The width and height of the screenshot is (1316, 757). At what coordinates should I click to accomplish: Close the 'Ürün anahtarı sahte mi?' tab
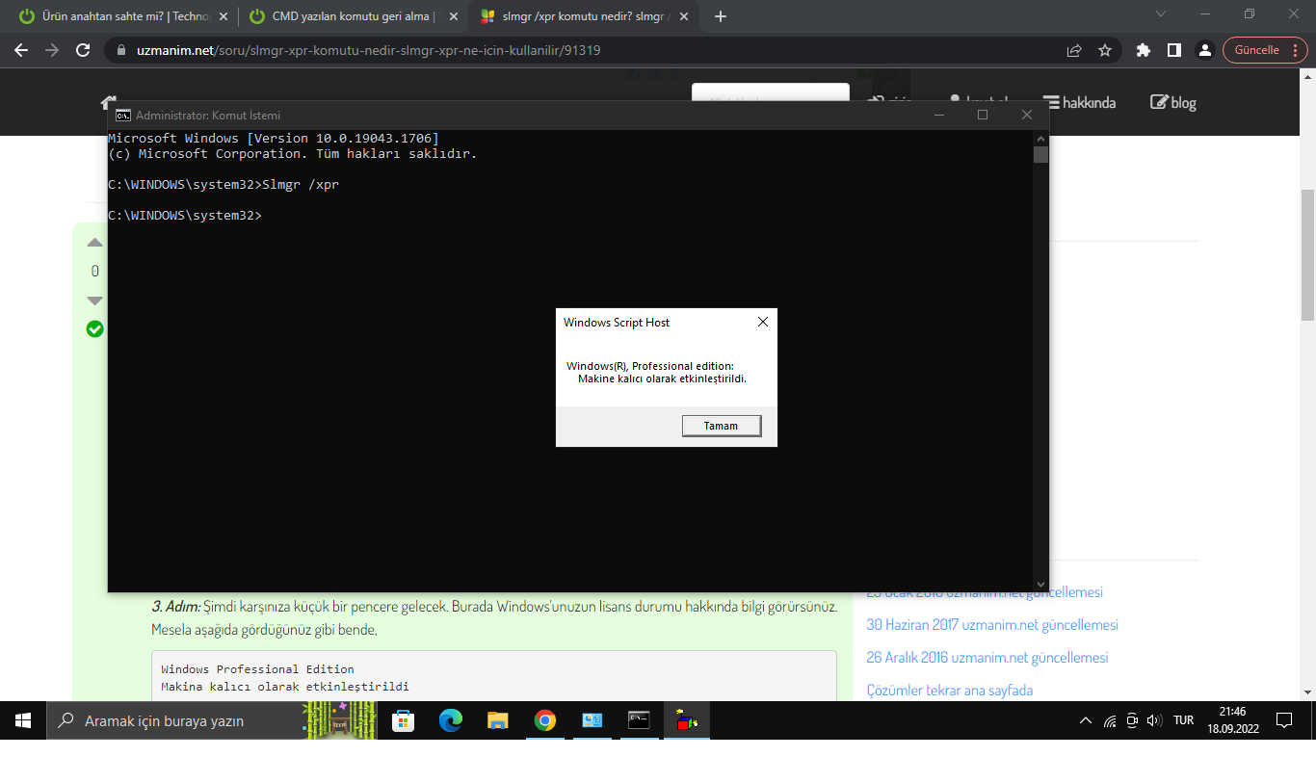coord(224,16)
